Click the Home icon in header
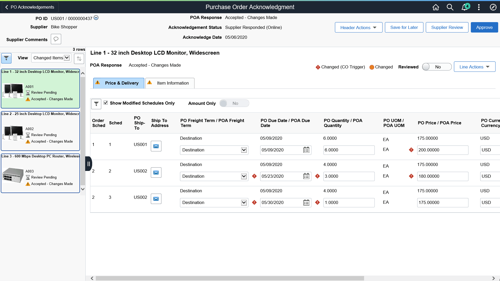Screen dimensions: 500x281 click(x=436, y=7)
